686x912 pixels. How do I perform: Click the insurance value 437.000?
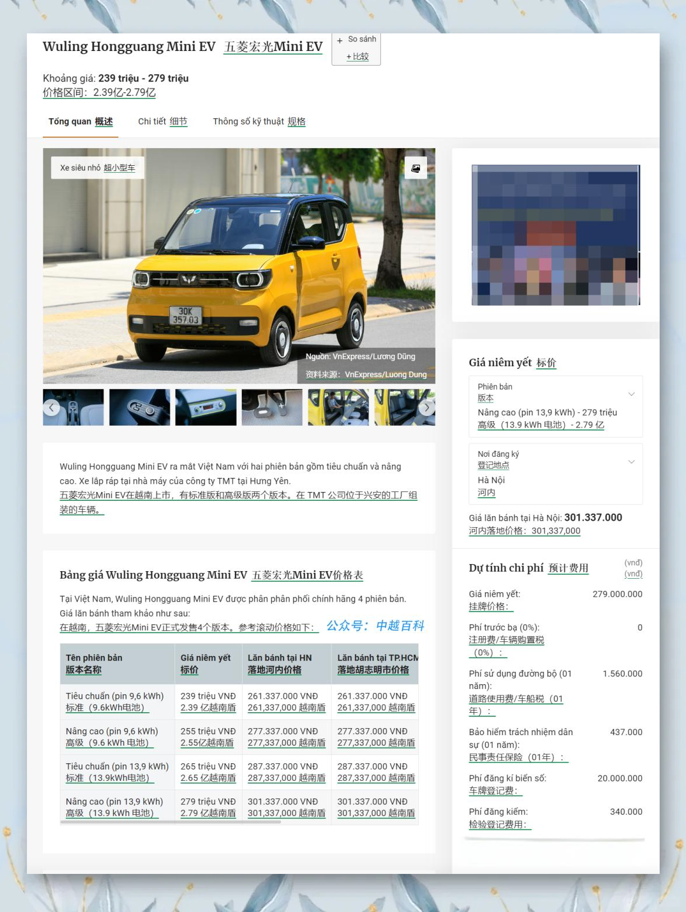coord(626,732)
